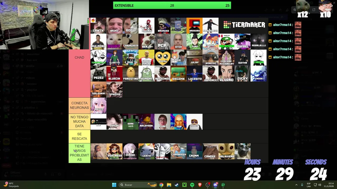Open weather widget showing 20°C
Image resolution: width=337 pixels, height=189 pixels.
point(12,185)
